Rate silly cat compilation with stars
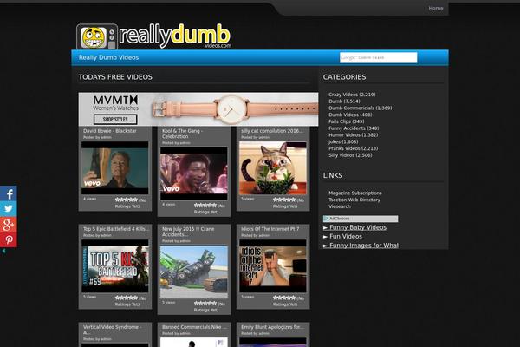 tap(284, 200)
